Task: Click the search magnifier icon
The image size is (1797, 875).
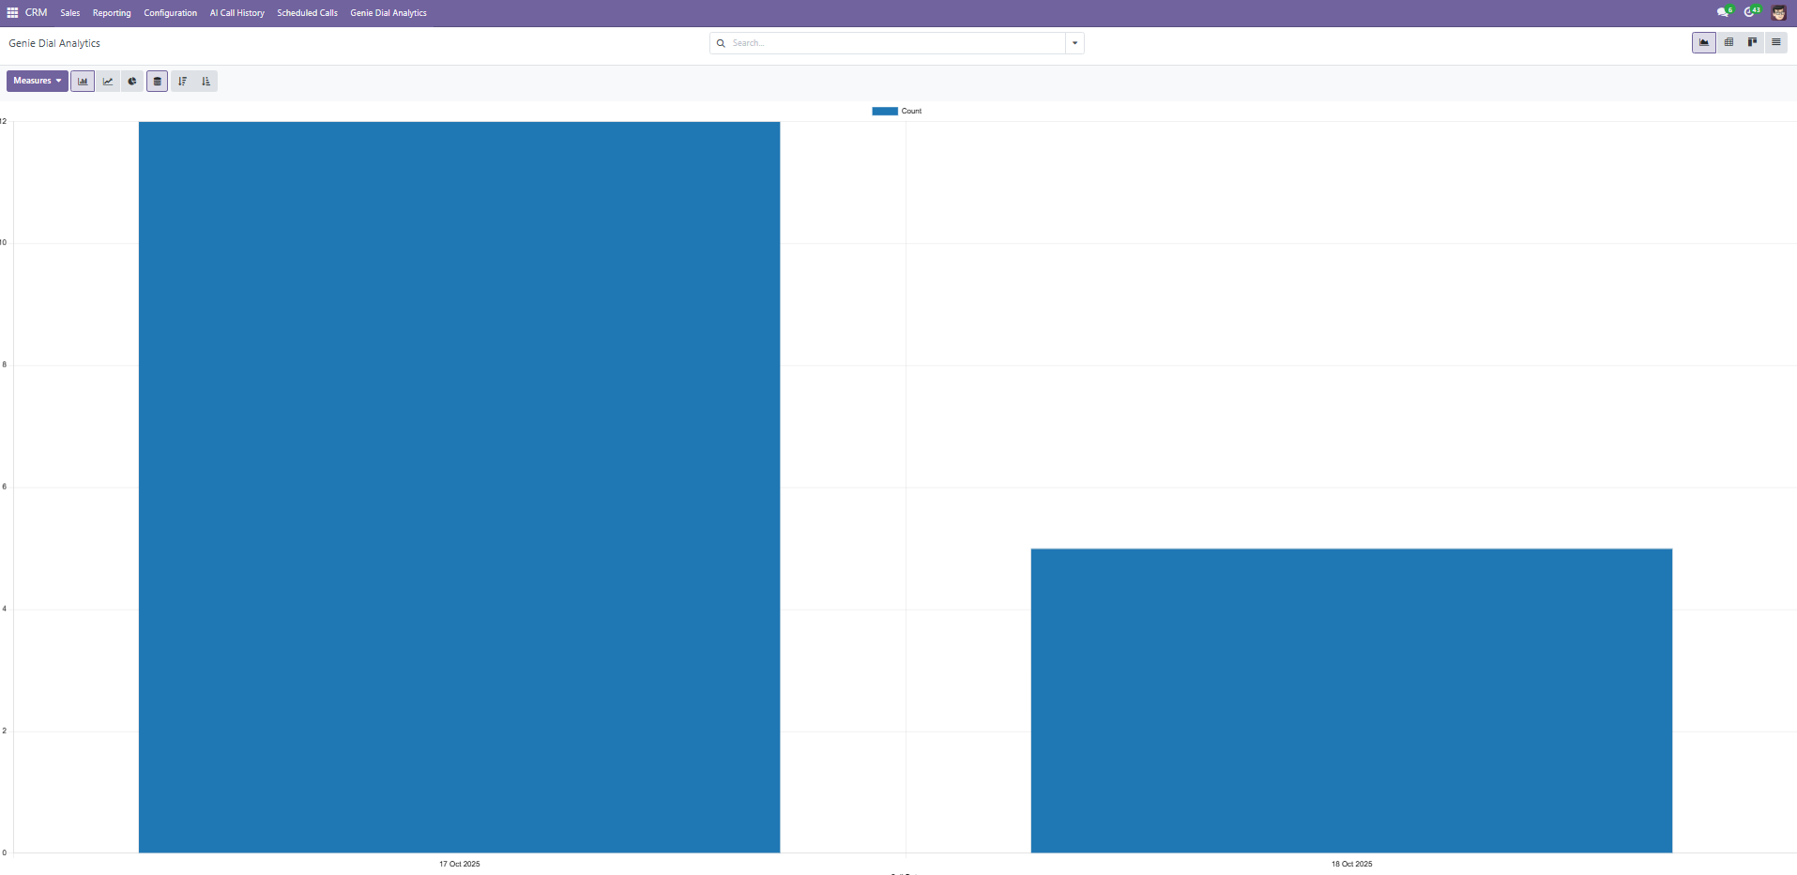Action: pos(721,43)
